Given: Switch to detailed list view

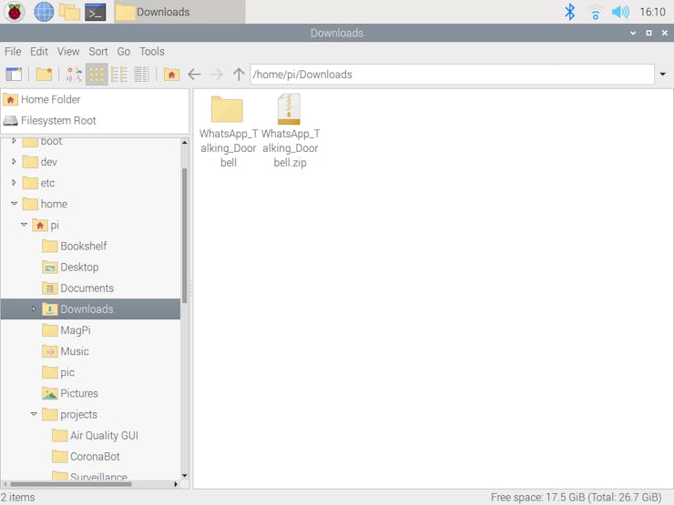Looking at the screenshot, I should coord(141,75).
